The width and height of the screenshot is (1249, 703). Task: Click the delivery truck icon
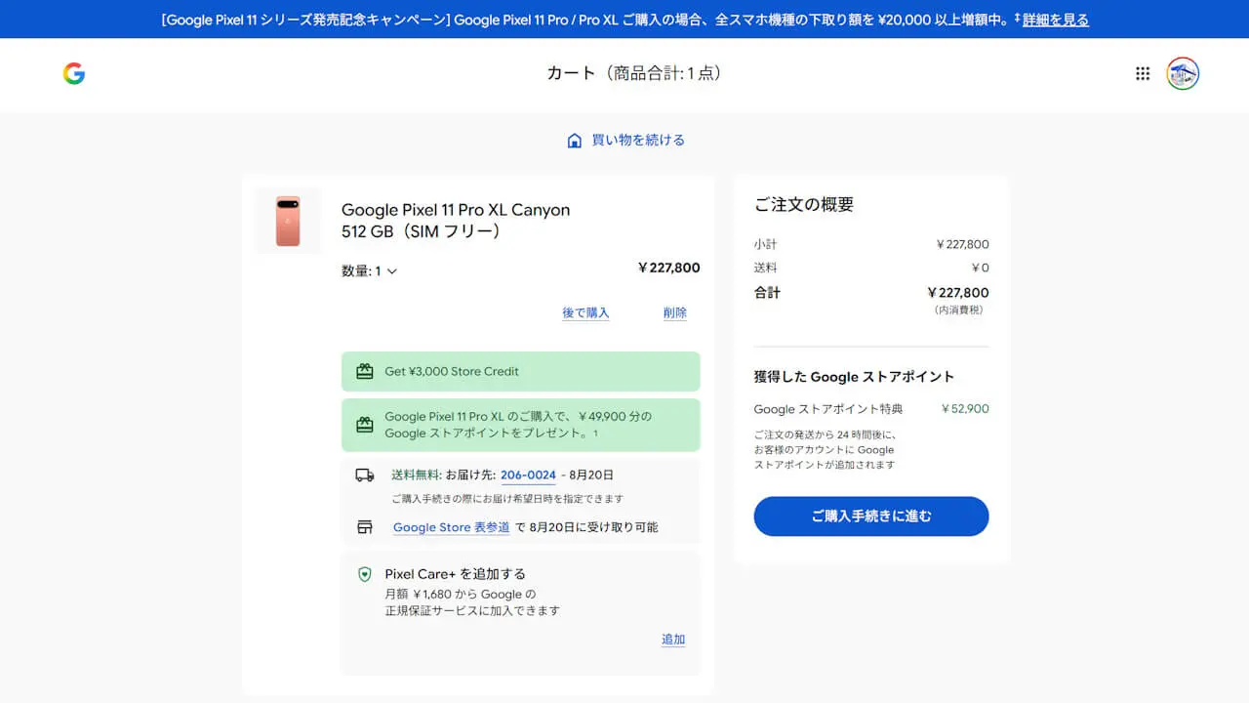365,476
